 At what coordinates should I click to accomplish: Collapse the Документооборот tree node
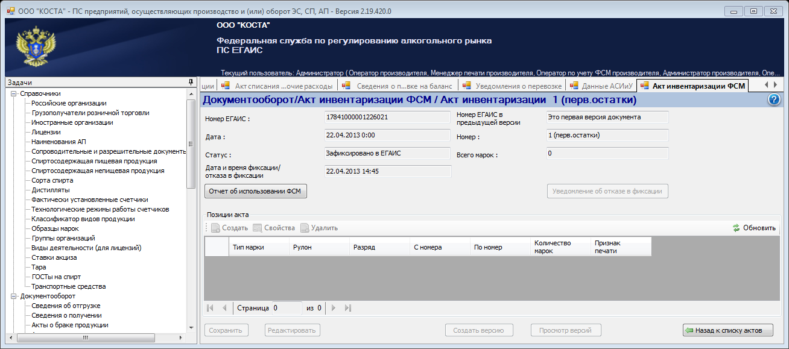tap(13, 296)
